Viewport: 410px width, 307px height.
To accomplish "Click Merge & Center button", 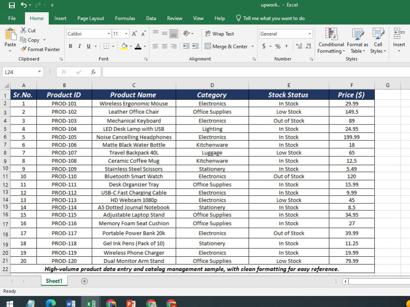I will point(226,46).
